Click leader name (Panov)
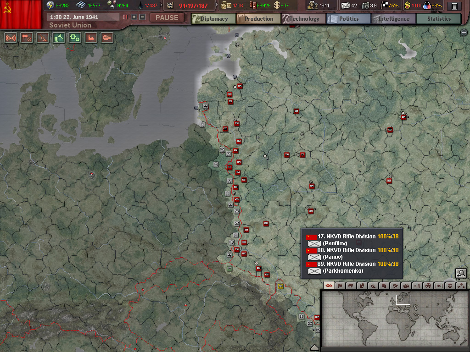This screenshot has width=470, height=352. pyautogui.click(x=332, y=257)
